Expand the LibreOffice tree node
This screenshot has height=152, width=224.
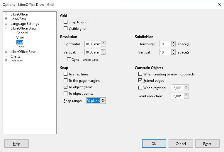6,14
